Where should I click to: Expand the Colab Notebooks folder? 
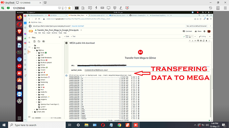[37, 58]
